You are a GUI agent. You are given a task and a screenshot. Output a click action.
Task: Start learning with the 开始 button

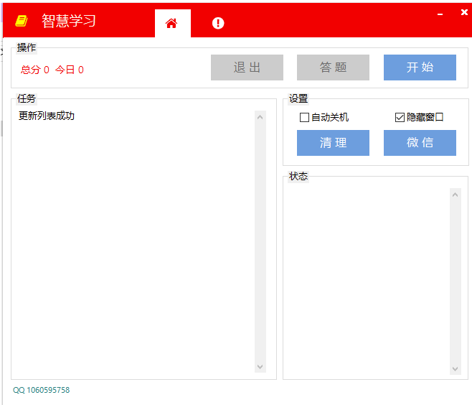click(x=420, y=67)
